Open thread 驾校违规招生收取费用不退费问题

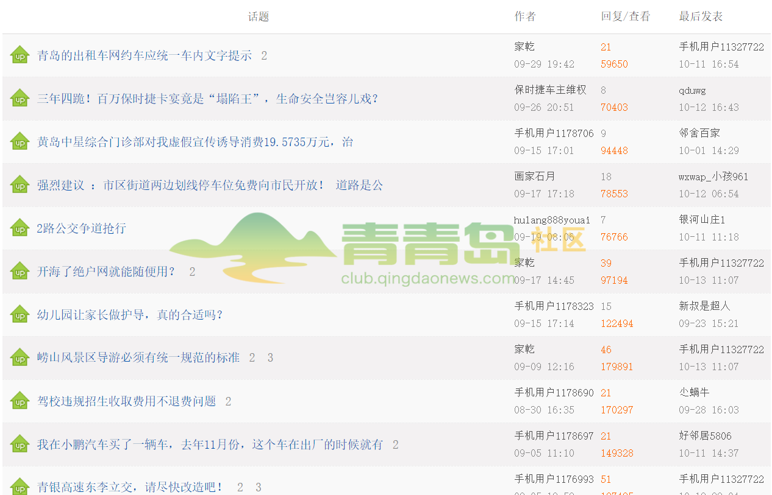pyautogui.click(x=126, y=401)
